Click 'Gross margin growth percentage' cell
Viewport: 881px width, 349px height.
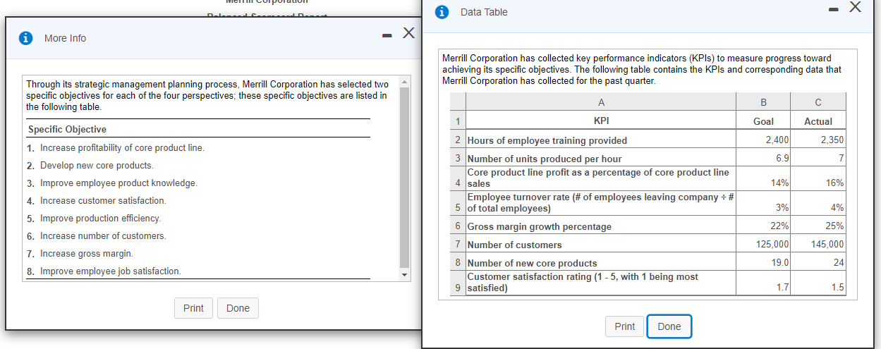601,226
